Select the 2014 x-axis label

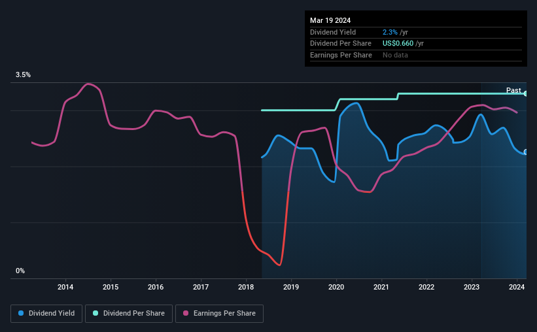(65, 287)
